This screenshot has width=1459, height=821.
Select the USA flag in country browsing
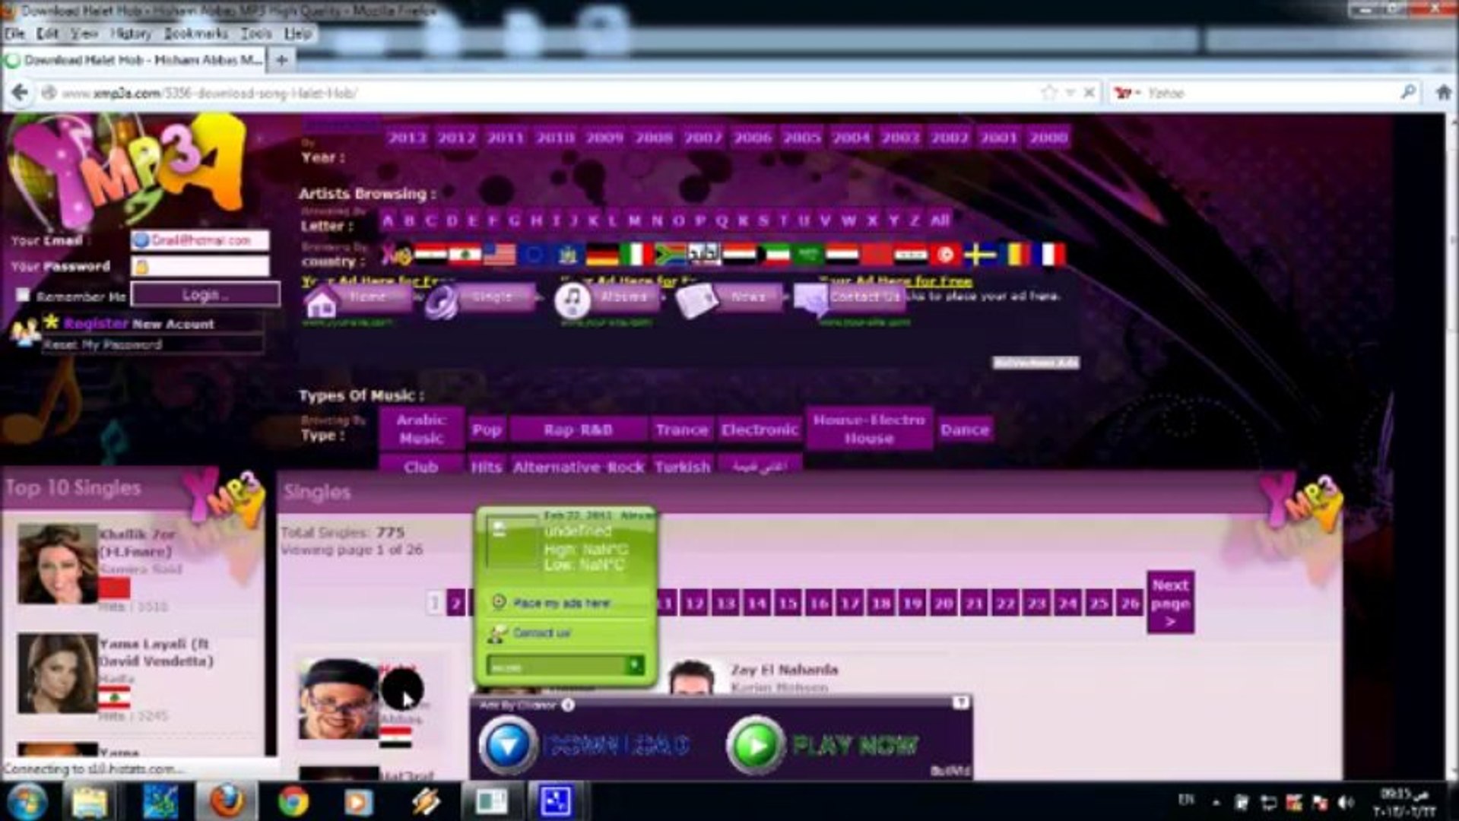[x=500, y=254]
